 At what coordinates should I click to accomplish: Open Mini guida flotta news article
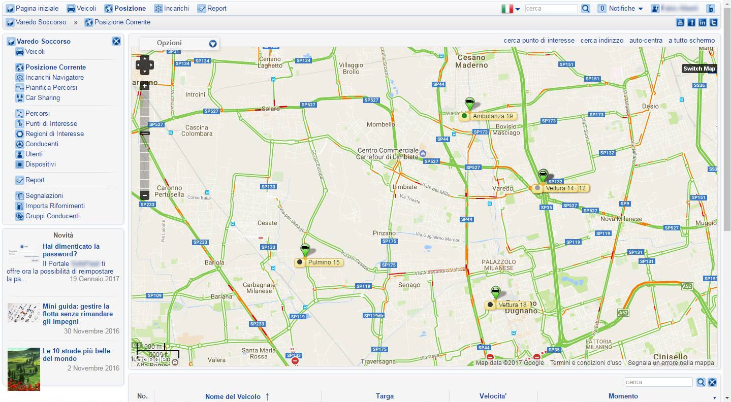(78, 314)
